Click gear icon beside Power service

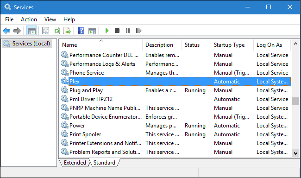65,126
